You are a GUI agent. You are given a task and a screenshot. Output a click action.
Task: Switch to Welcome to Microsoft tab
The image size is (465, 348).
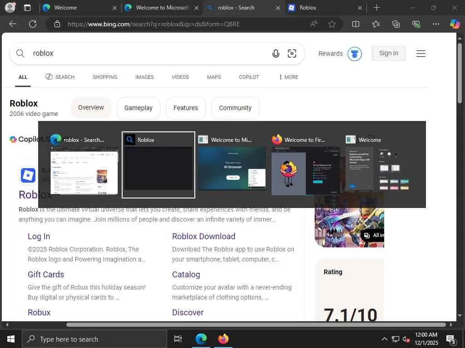pos(162,8)
